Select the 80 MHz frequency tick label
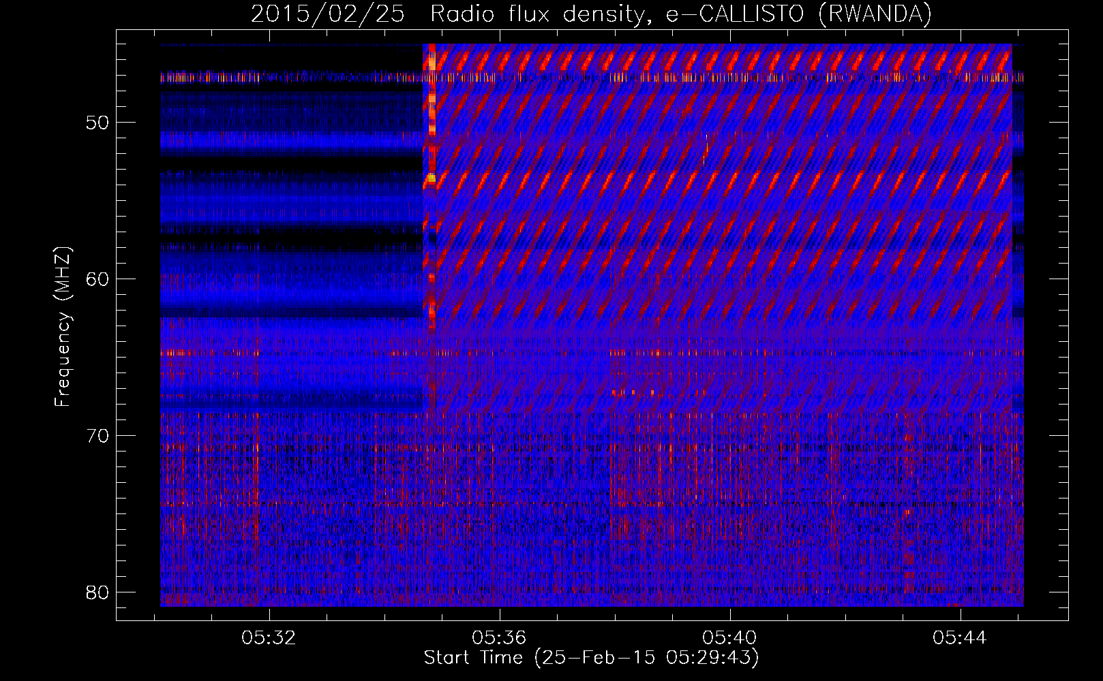Image resolution: width=1103 pixels, height=681 pixels. coord(98,592)
